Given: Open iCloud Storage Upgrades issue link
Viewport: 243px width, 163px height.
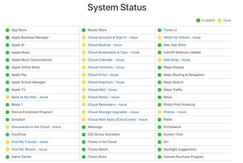Looking at the screenshot, I should [113, 112].
